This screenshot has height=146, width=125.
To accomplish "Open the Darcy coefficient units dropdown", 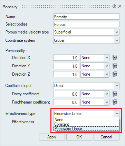I will tap(107, 94).
